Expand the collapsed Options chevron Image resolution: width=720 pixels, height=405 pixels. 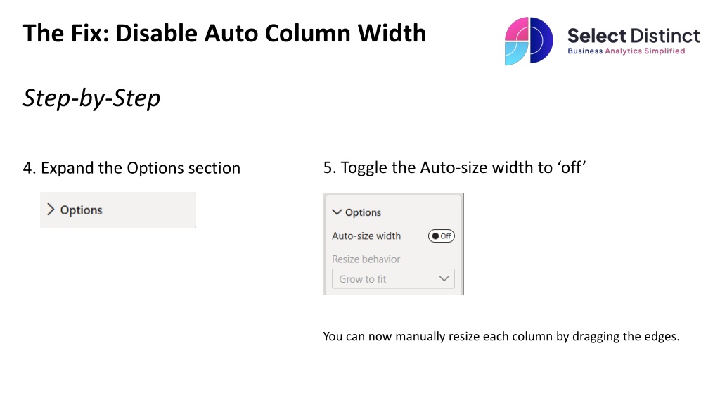[51, 210]
